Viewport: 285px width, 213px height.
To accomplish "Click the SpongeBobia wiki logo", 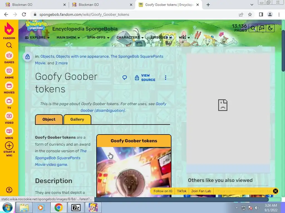I will tap(36, 26).
